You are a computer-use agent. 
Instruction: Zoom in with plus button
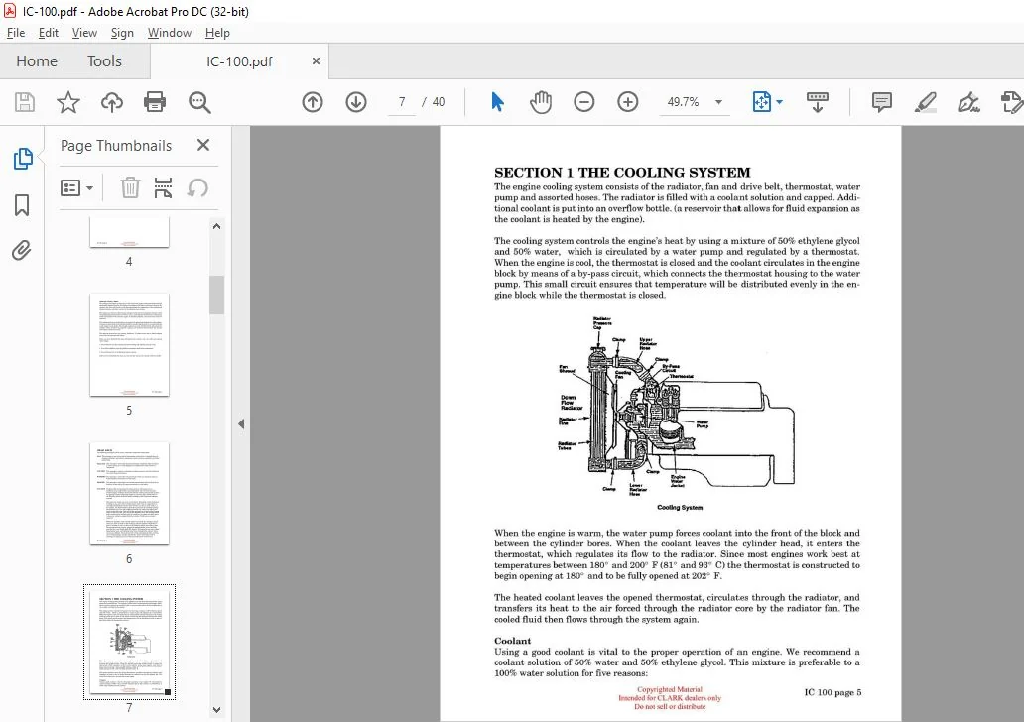click(627, 102)
